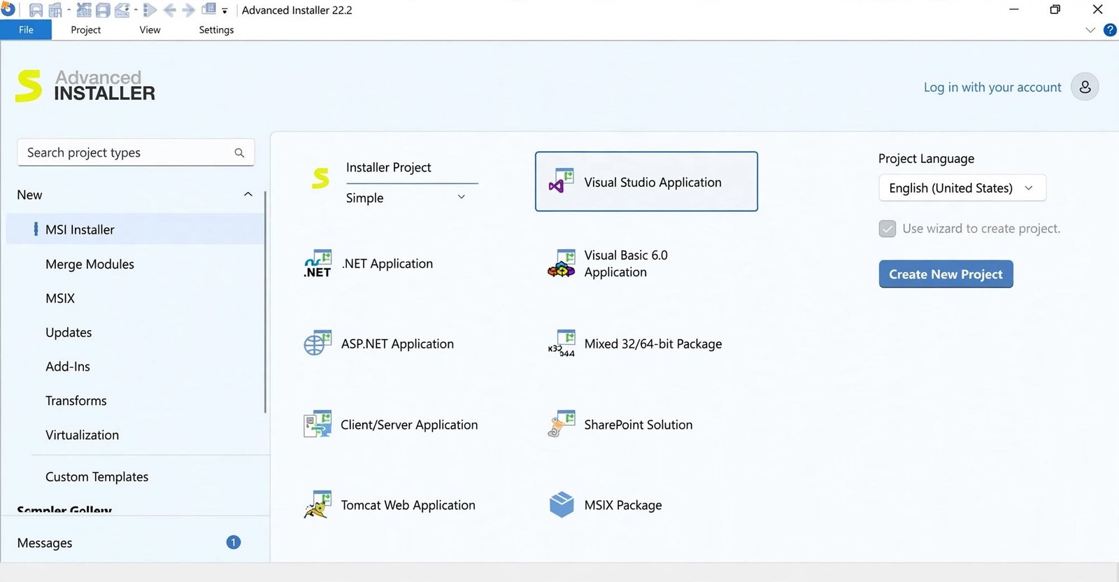This screenshot has width=1119, height=582.
Task: Select Updates category
Action: (69, 333)
